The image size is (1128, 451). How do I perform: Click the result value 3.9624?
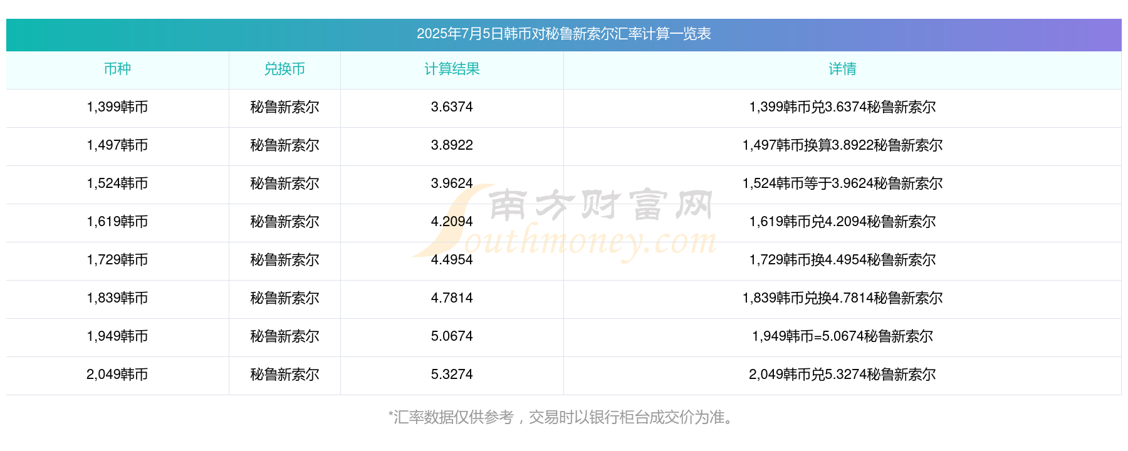coord(452,184)
